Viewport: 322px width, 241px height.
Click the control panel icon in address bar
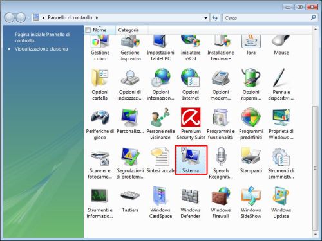37,17
